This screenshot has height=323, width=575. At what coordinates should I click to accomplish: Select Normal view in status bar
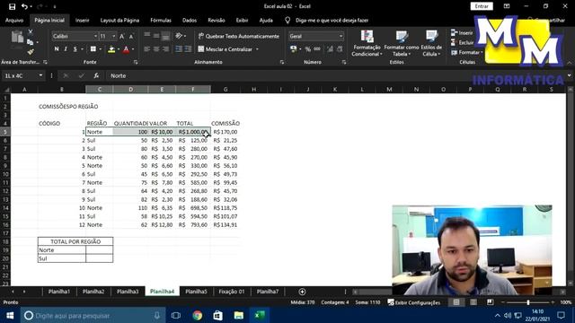[x=456, y=302]
